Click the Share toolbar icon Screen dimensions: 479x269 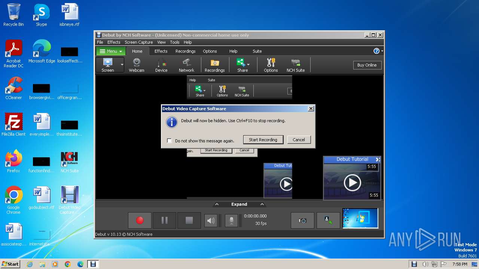[x=242, y=65]
